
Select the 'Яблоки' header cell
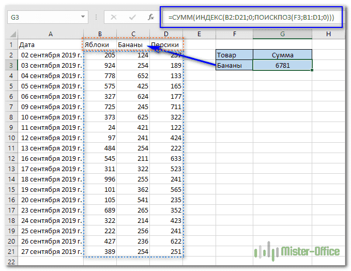click(x=100, y=44)
